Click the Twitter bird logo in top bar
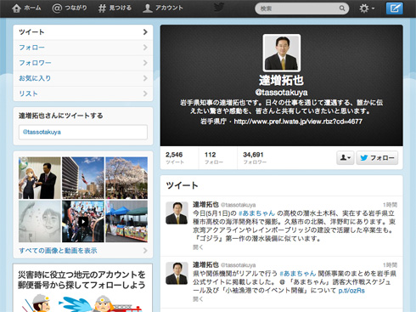Viewport: 416px width, 312px height. click(219, 8)
